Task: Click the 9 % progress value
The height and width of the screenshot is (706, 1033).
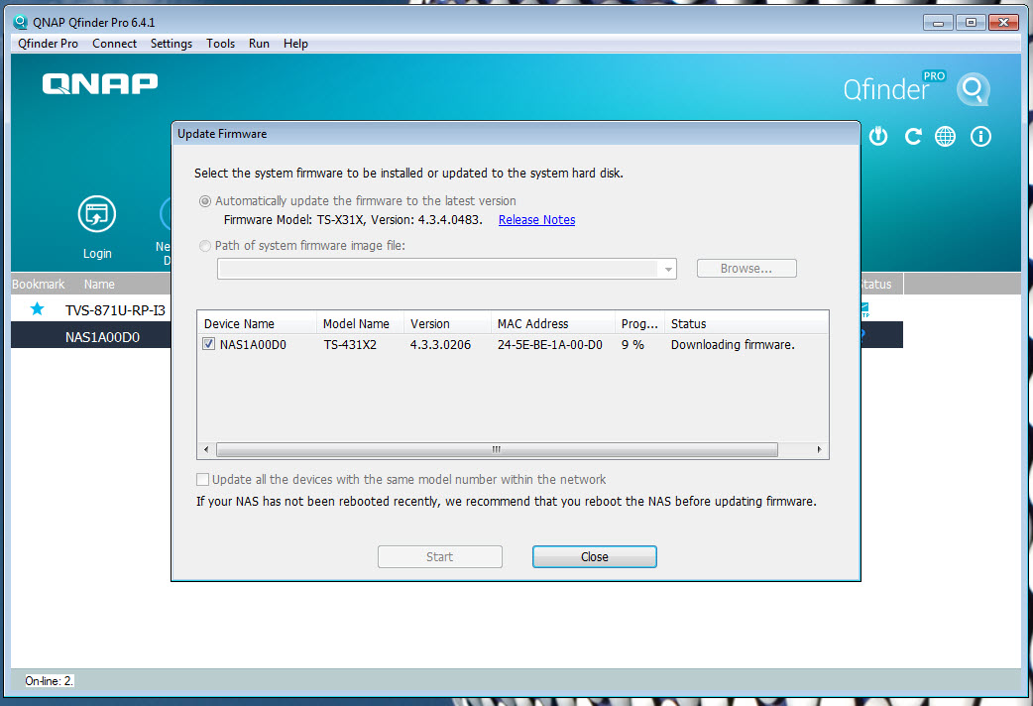Action: point(632,345)
